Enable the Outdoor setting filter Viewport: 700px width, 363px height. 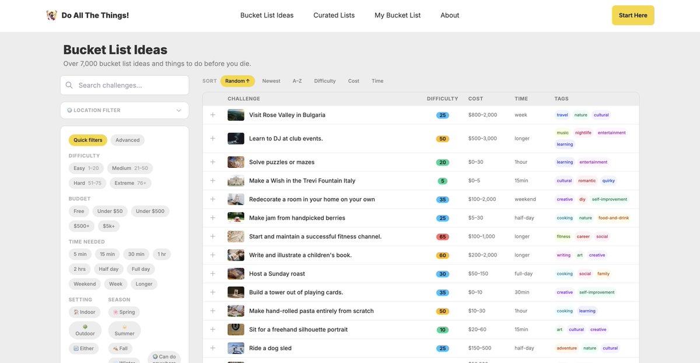[x=85, y=330]
